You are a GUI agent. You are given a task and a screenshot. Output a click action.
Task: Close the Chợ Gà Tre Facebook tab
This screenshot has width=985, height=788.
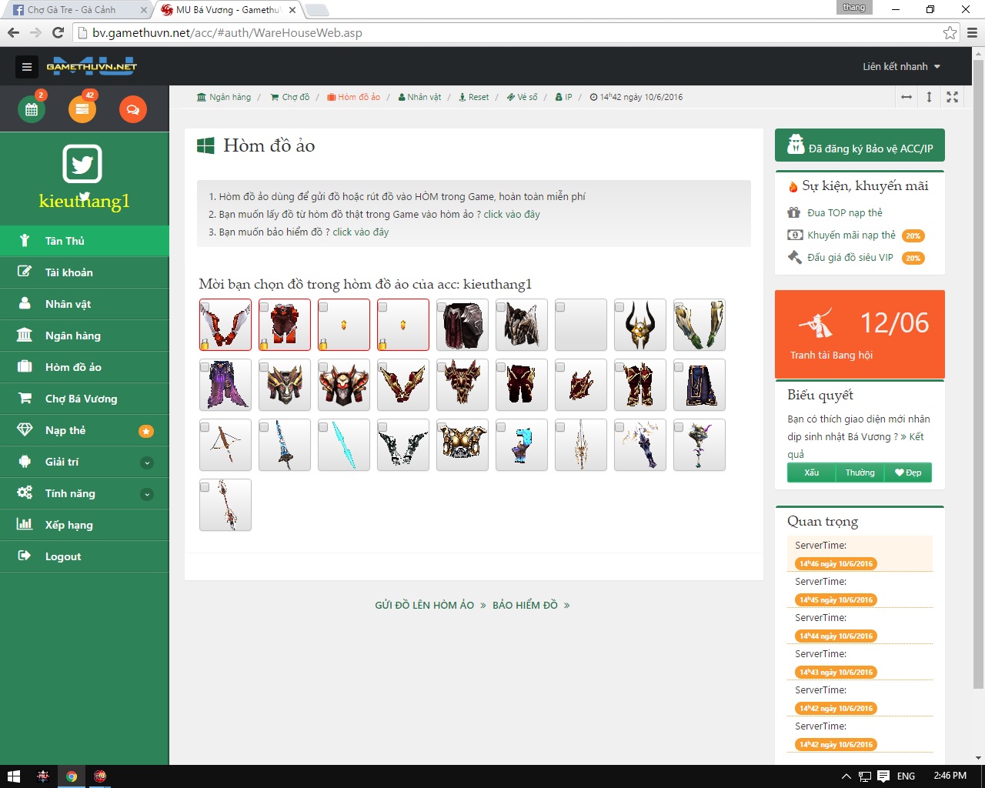[x=144, y=10]
